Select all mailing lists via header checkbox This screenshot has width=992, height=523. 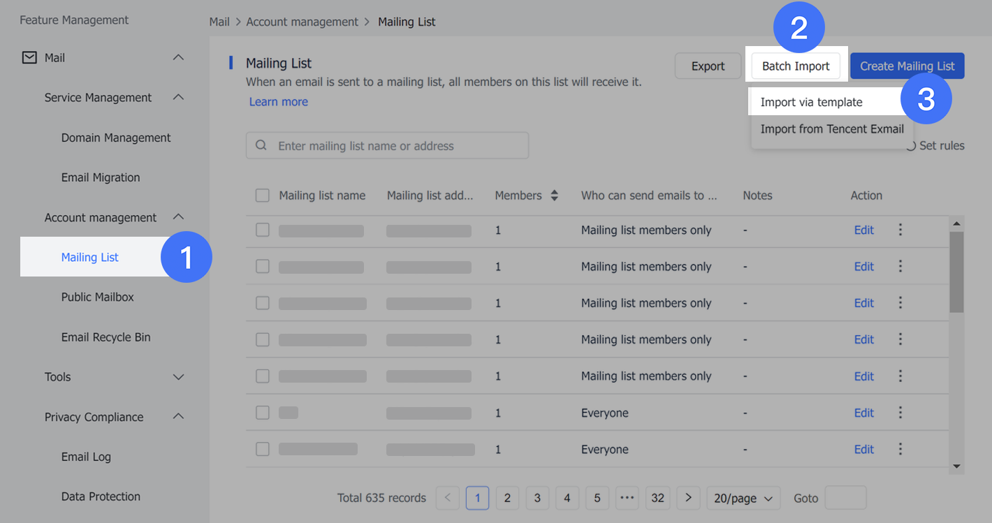tap(262, 196)
